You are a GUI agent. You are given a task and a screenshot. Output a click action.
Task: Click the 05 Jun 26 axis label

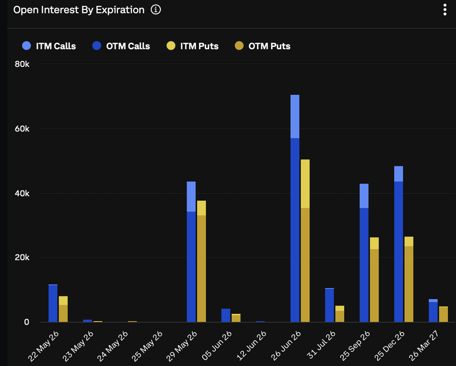[x=217, y=346]
